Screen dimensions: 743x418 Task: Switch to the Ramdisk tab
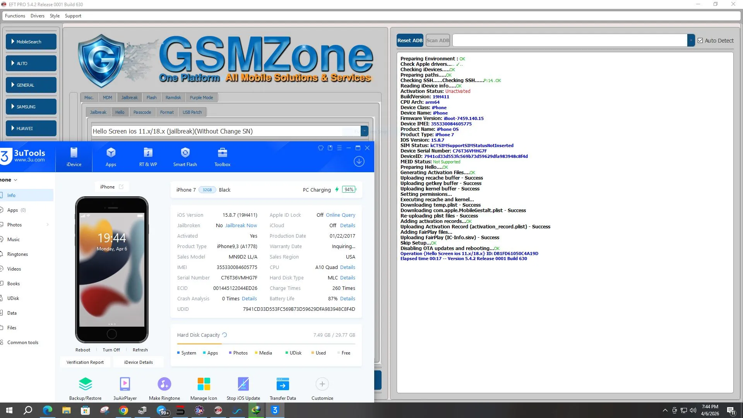pos(173,98)
